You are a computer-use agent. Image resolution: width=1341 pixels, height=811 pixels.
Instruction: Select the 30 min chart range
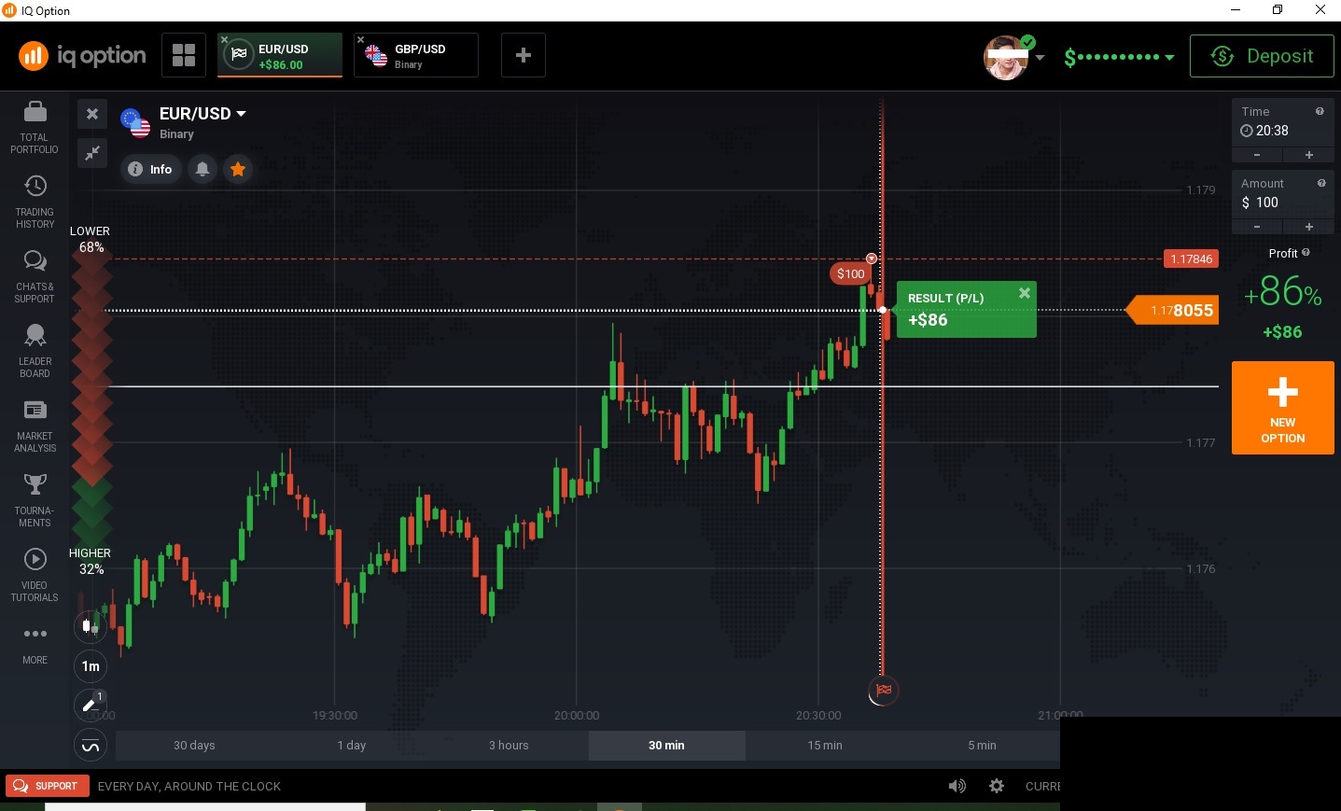(x=666, y=746)
